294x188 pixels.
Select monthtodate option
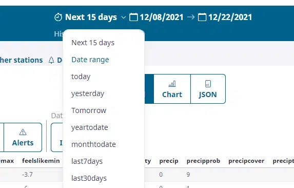point(93,144)
